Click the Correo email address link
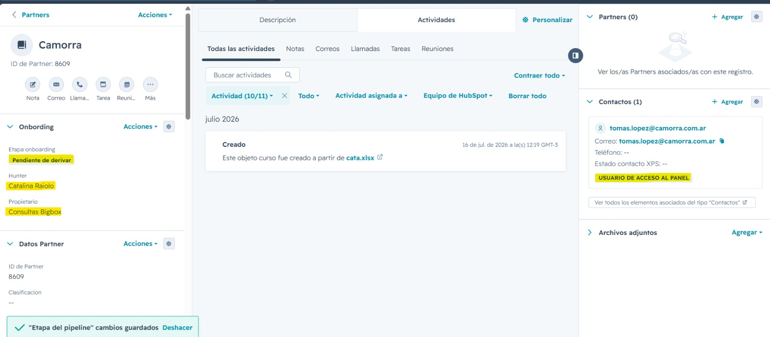This screenshot has width=770, height=337. [667, 141]
